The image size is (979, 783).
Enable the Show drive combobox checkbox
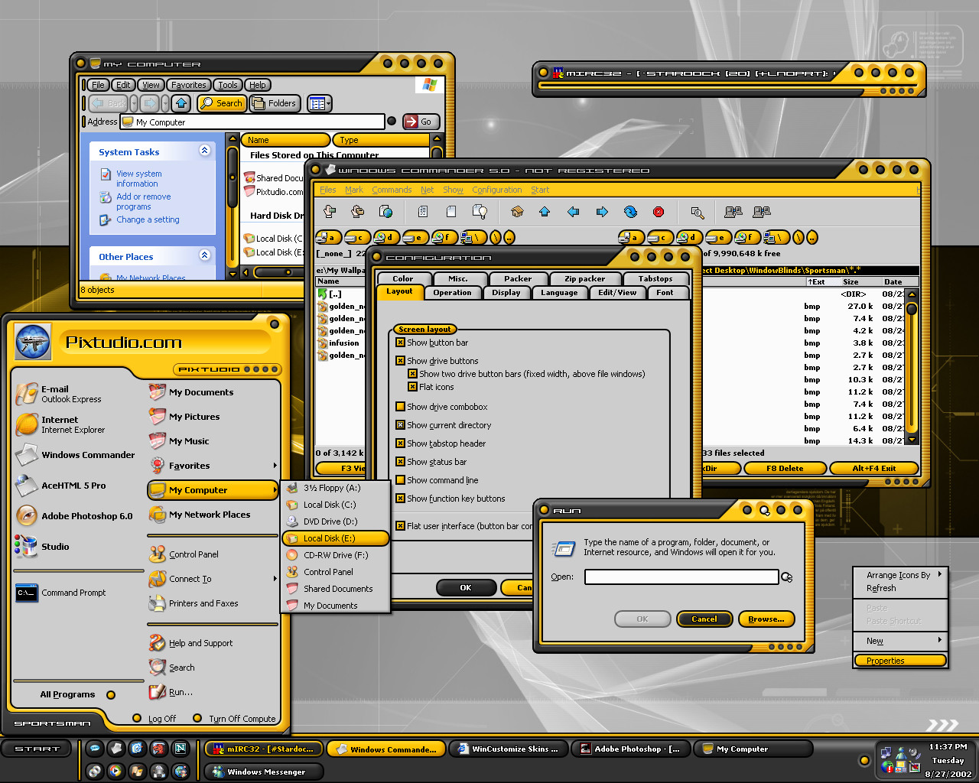pyautogui.click(x=400, y=407)
